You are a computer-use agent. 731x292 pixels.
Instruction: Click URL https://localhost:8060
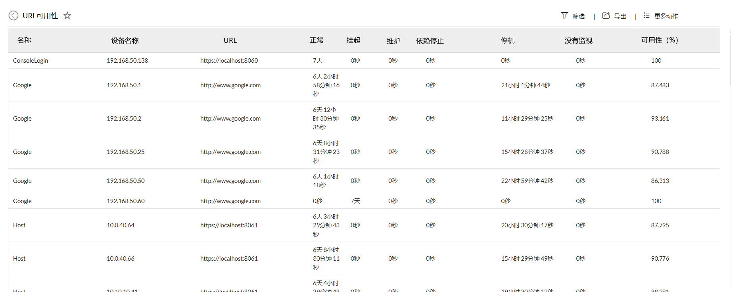[229, 60]
